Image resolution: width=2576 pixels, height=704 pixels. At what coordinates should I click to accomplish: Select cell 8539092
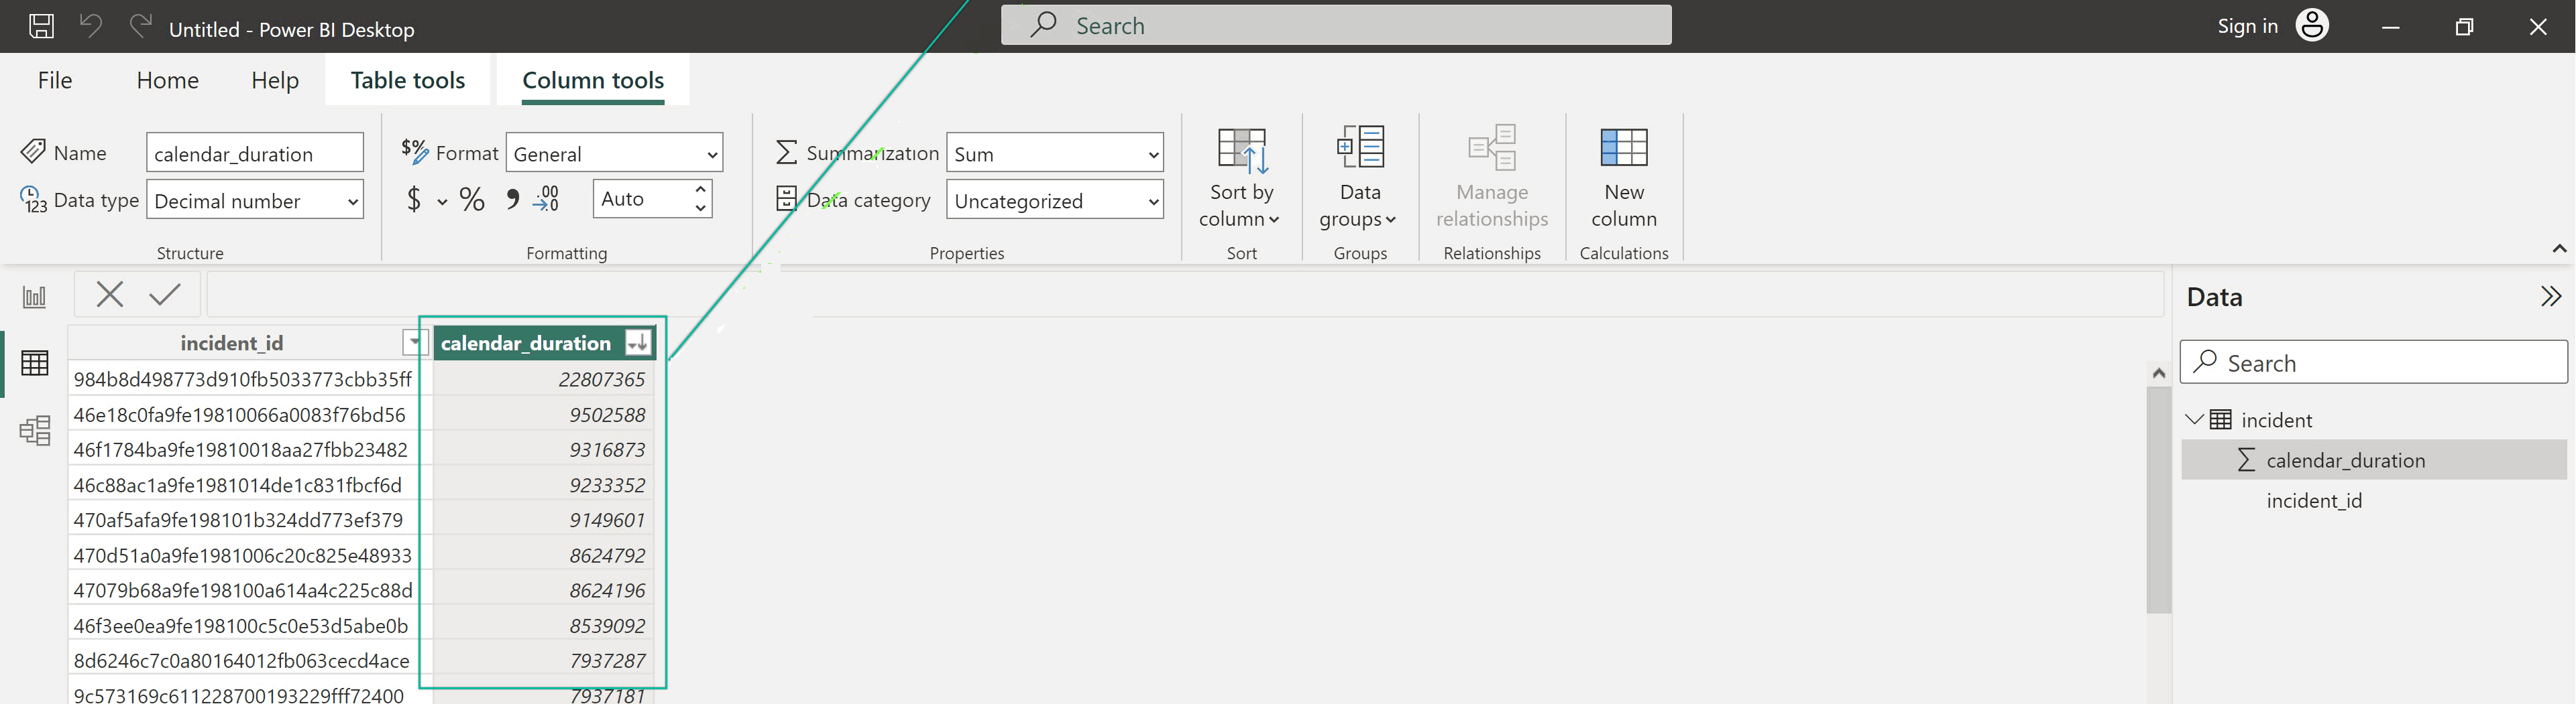543,626
